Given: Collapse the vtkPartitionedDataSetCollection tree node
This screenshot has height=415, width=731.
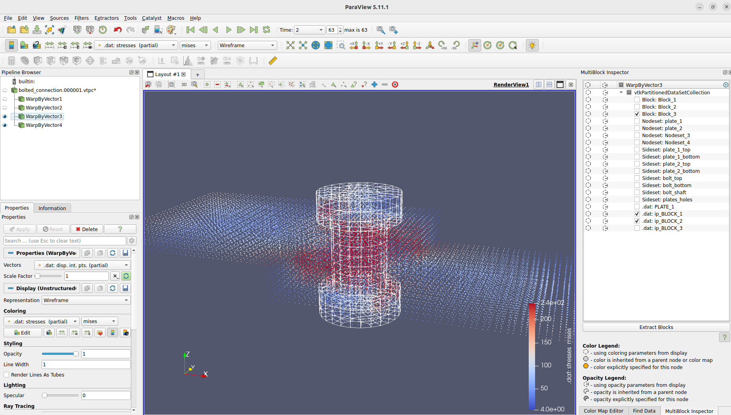Looking at the screenshot, I should pos(621,92).
